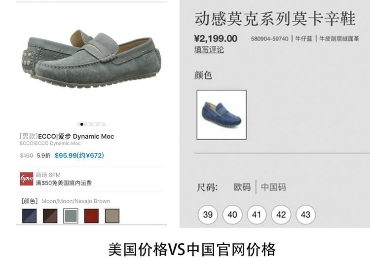Choose shoe size 41
Screen dimensions: 370x259
click(x=257, y=215)
